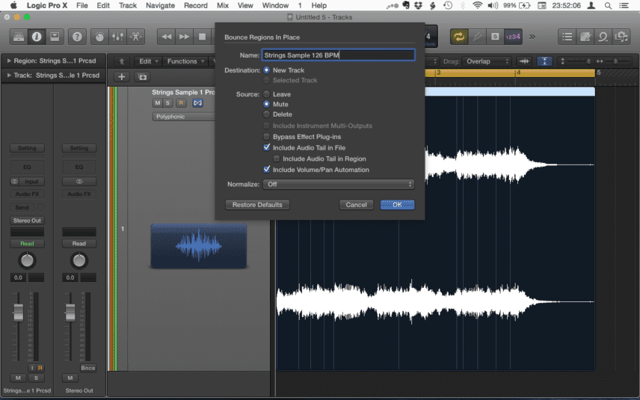
Task: Toggle the Count-in 1234 icon
Action: tap(513, 37)
